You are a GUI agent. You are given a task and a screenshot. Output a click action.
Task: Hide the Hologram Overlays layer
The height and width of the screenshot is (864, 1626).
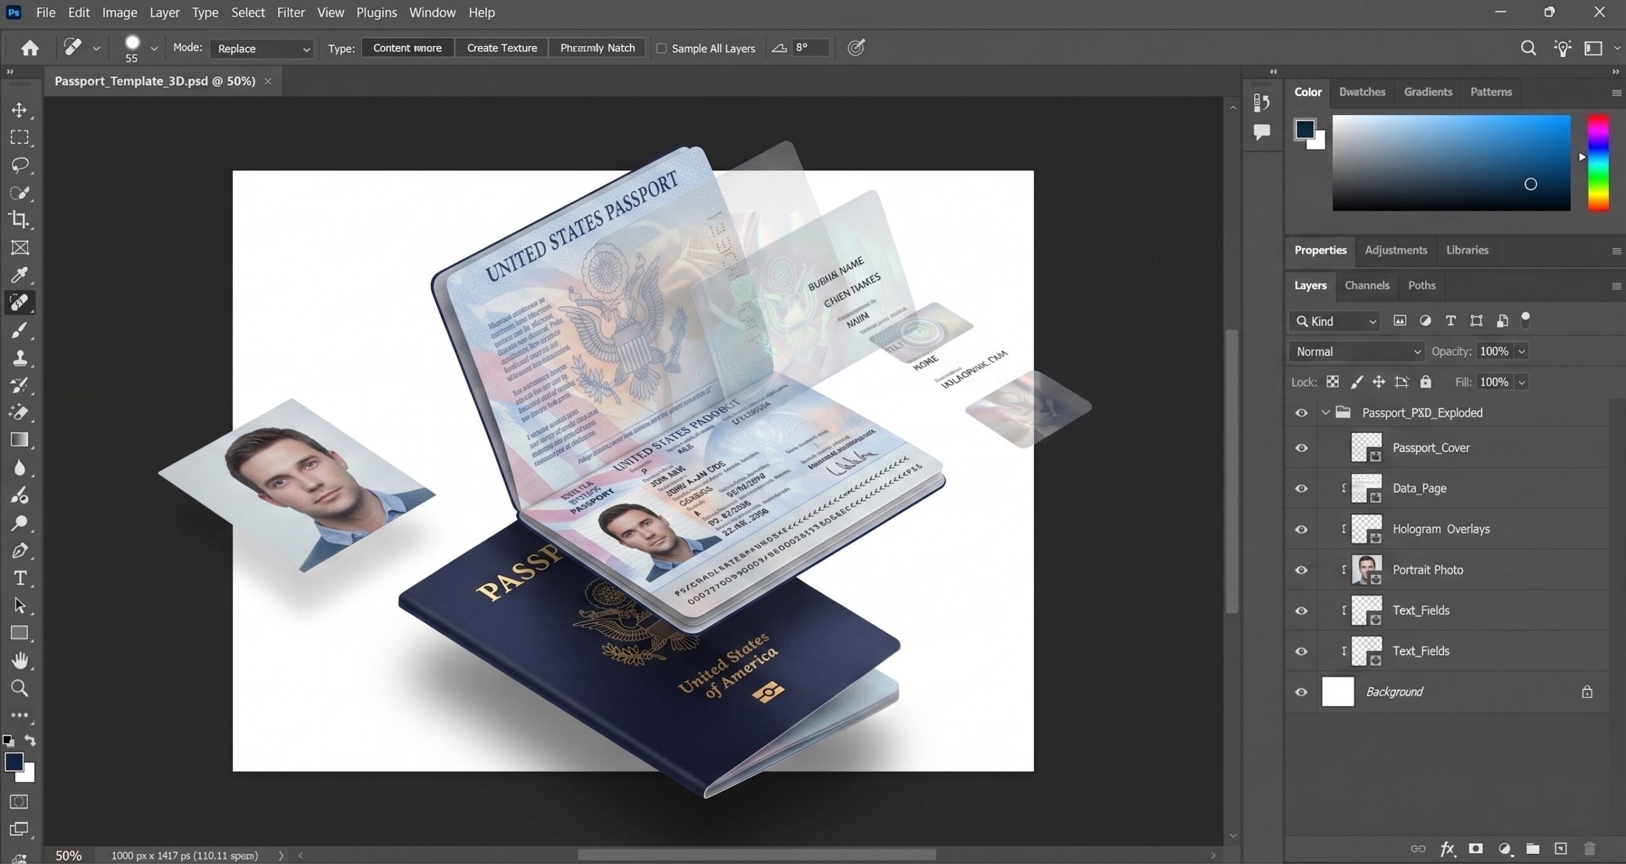pos(1301,529)
